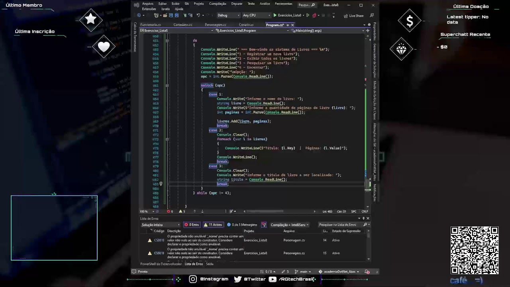Click the code cleanup broom icon
The height and width of the screenshot is (287, 510).
coord(231,211)
